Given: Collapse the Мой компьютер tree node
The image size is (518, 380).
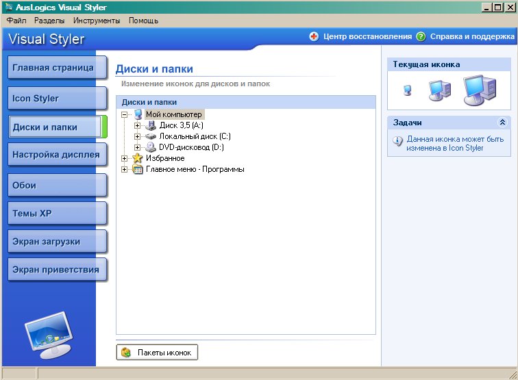Looking at the screenshot, I should coord(124,114).
